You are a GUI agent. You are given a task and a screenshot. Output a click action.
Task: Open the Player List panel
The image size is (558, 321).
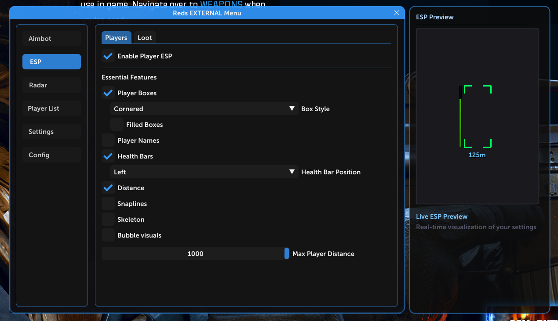tap(51, 108)
